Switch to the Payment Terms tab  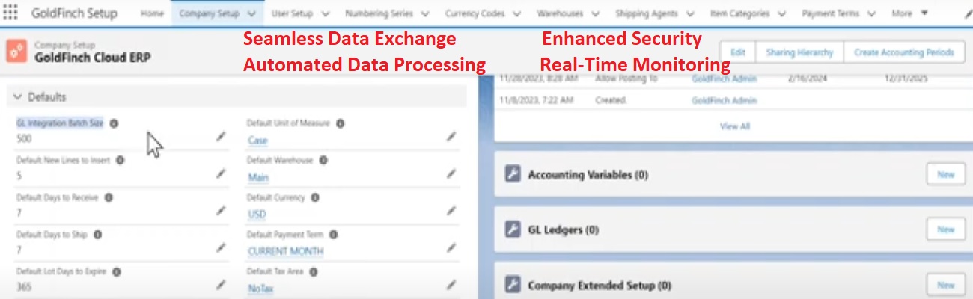point(830,13)
